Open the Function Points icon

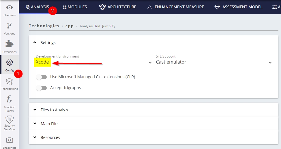[x=9, y=100]
